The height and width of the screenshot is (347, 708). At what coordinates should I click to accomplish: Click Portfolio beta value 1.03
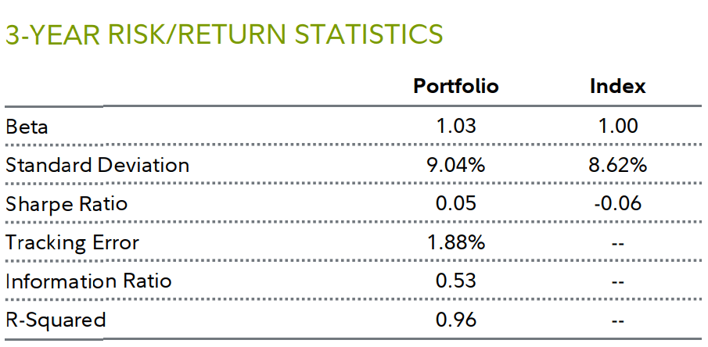(x=456, y=127)
